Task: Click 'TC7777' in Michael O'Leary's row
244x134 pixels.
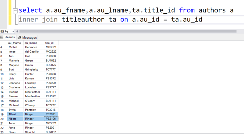Action: click(51, 105)
